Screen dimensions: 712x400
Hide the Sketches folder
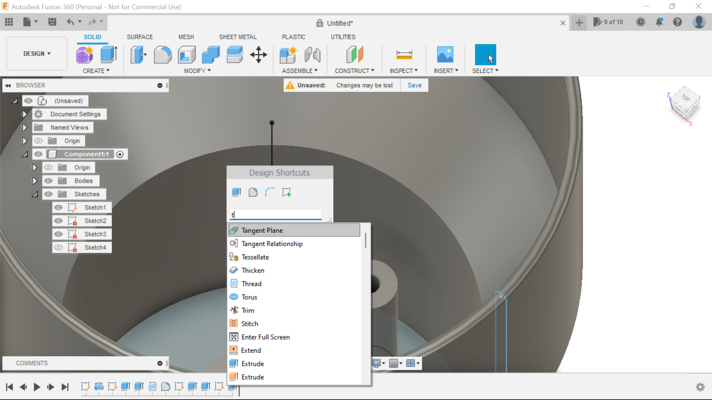click(x=49, y=194)
